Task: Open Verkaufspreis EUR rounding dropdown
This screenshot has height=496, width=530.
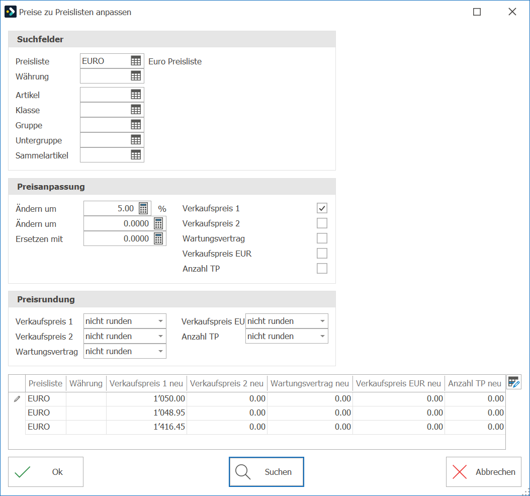Action: (x=322, y=321)
